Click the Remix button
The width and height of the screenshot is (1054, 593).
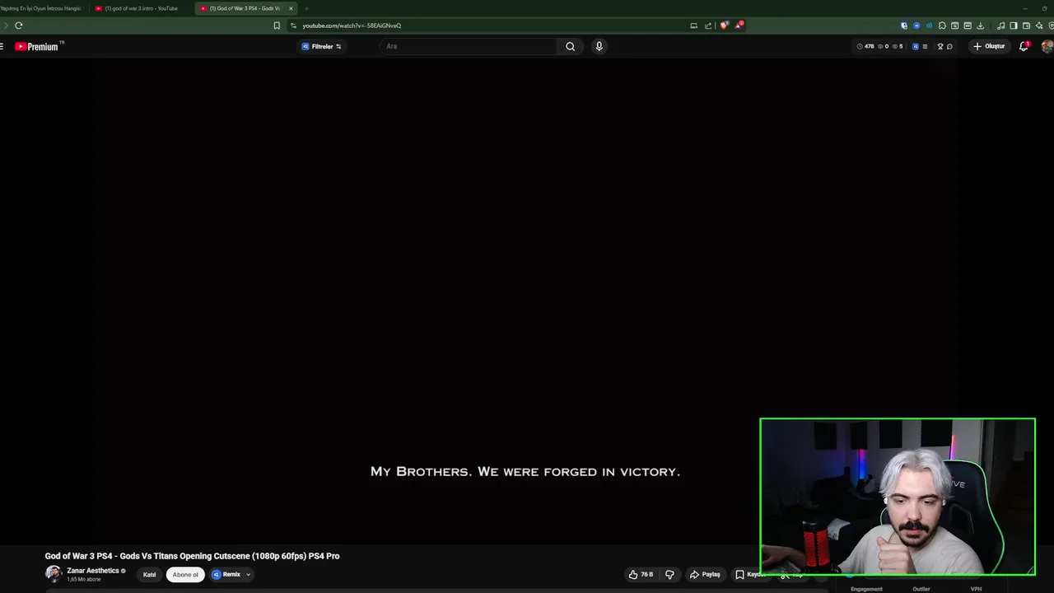click(x=226, y=575)
